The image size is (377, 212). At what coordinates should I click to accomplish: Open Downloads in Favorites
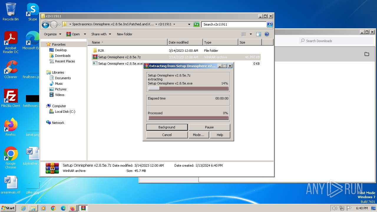[x=63, y=56]
